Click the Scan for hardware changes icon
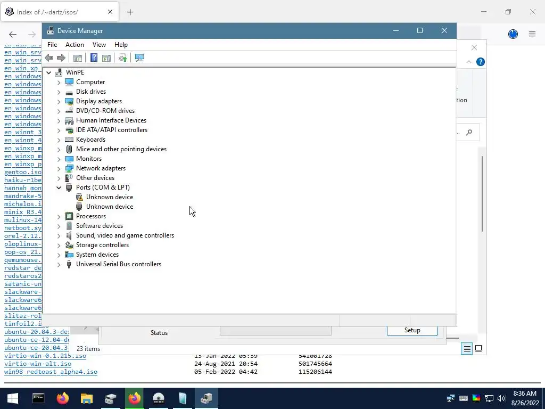Image resolution: width=545 pixels, height=409 pixels. pyautogui.click(x=139, y=58)
